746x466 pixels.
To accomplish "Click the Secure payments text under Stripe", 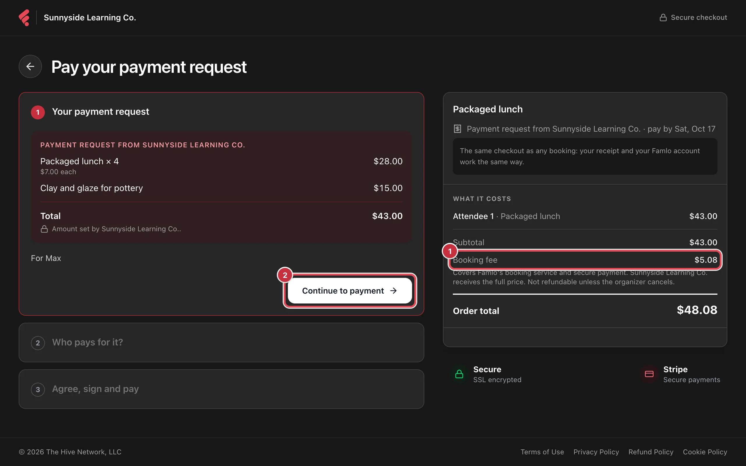I will (692, 380).
